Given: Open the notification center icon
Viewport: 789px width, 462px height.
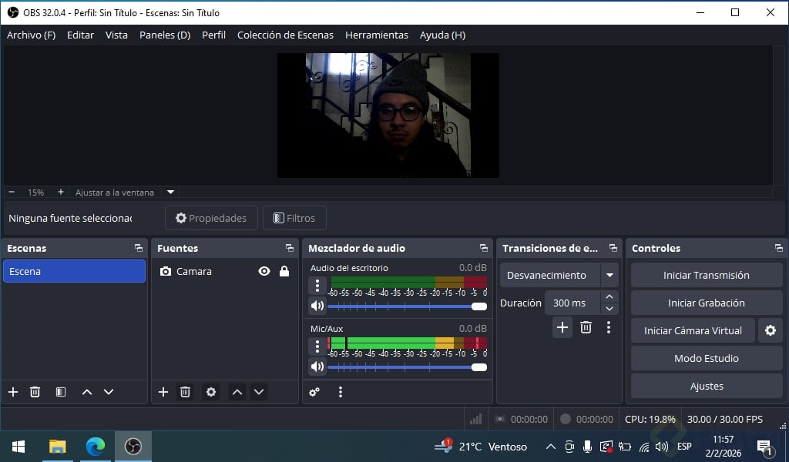Looking at the screenshot, I should (764, 447).
